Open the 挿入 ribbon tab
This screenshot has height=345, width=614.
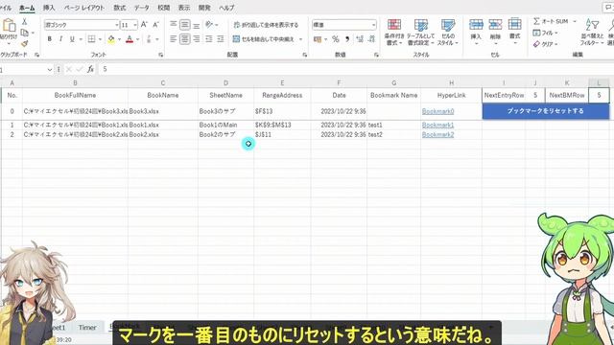click(x=49, y=8)
